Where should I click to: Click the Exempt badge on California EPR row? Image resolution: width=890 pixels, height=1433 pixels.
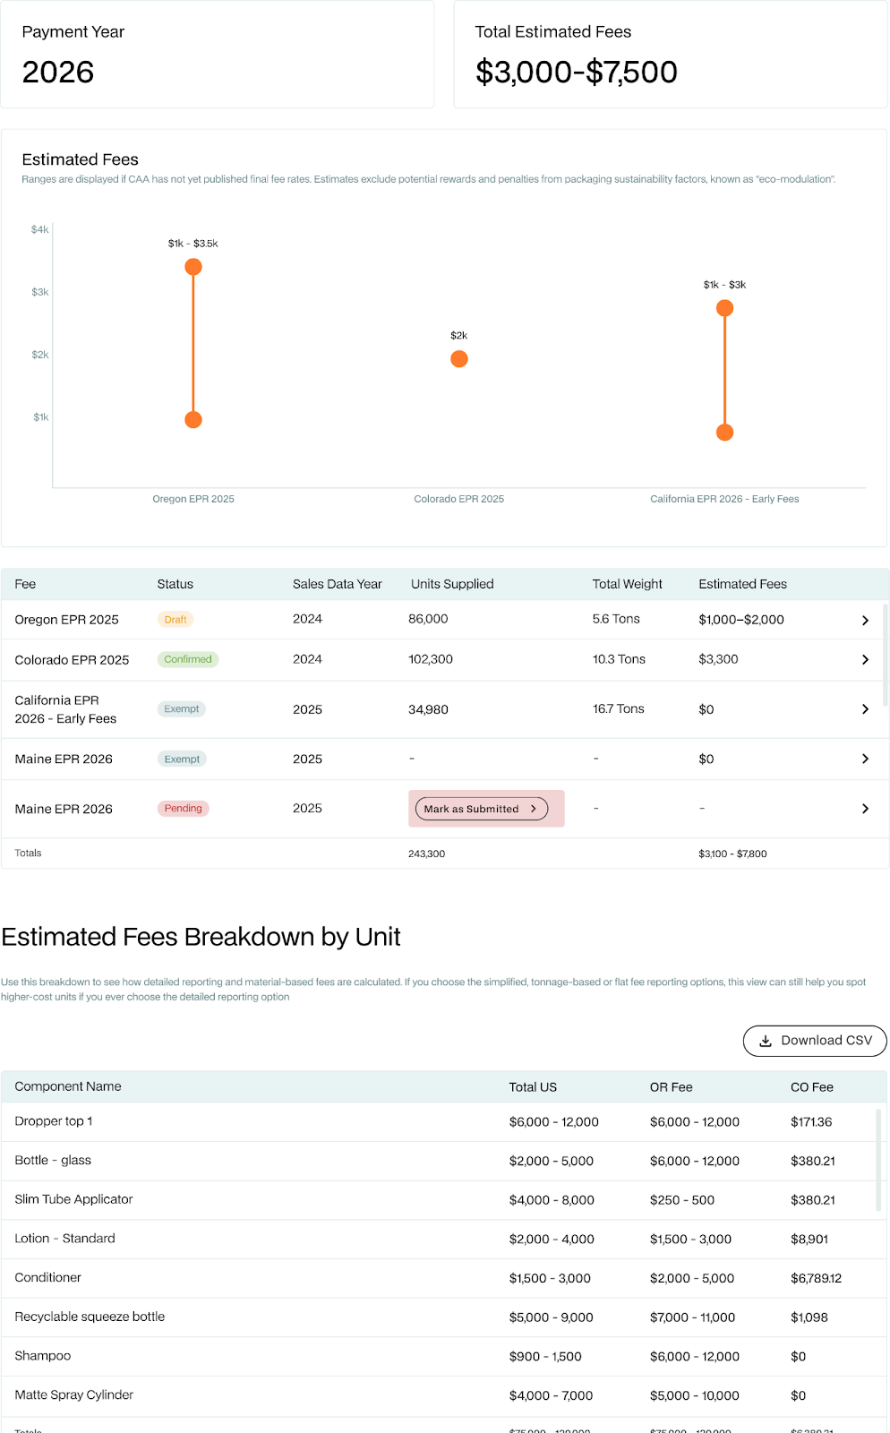pyautogui.click(x=182, y=708)
